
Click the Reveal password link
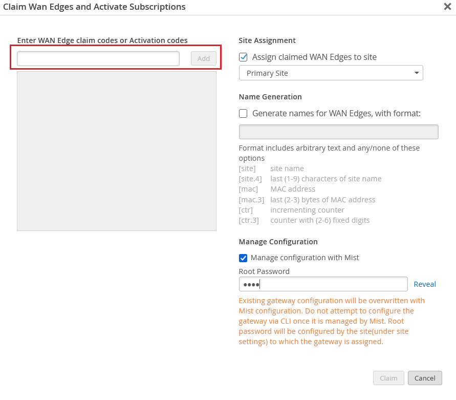click(425, 284)
